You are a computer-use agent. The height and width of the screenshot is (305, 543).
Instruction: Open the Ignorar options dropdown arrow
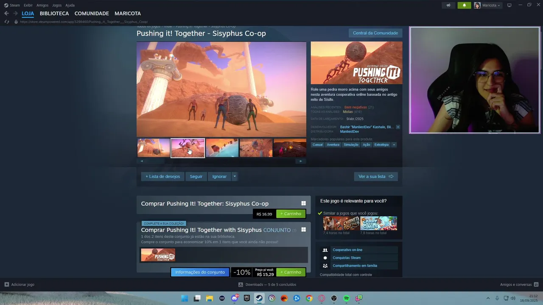(235, 177)
